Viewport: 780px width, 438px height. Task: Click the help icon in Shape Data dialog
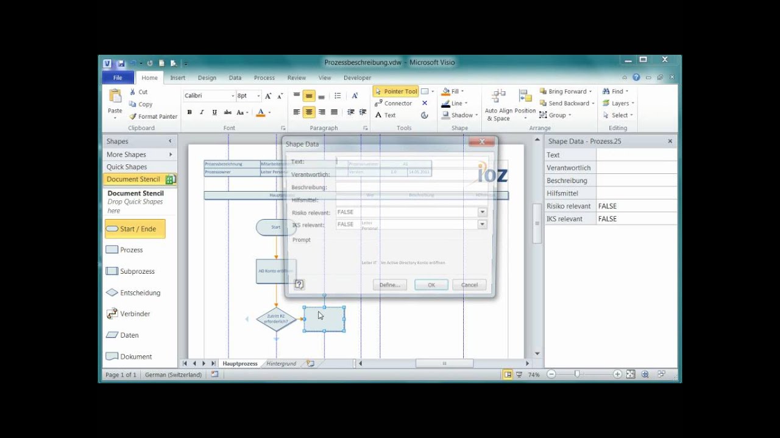[x=299, y=284]
